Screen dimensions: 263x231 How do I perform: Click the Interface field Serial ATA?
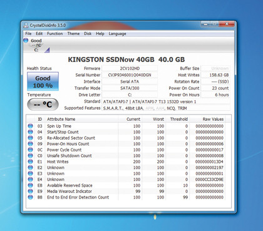pos(130,81)
